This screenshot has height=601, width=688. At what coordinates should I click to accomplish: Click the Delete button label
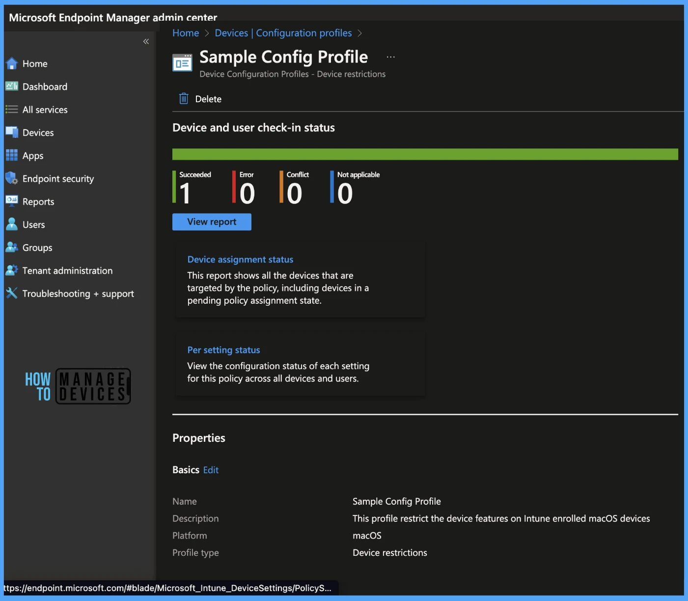[x=208, y=99]
